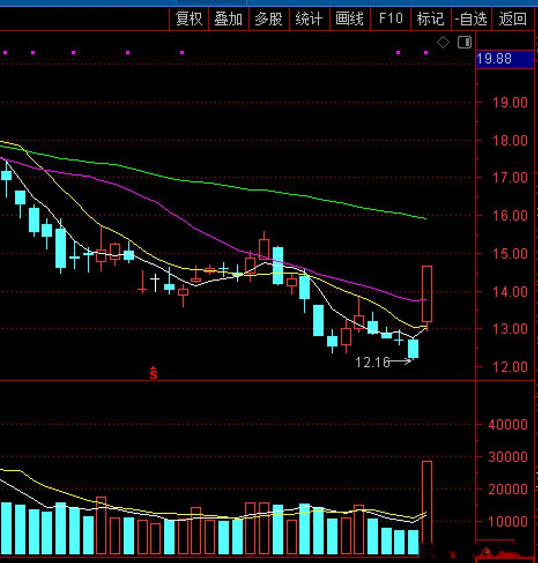Click the 12.16 low price label
This screenshot has width=538, height=563.
tap(372, 362)
